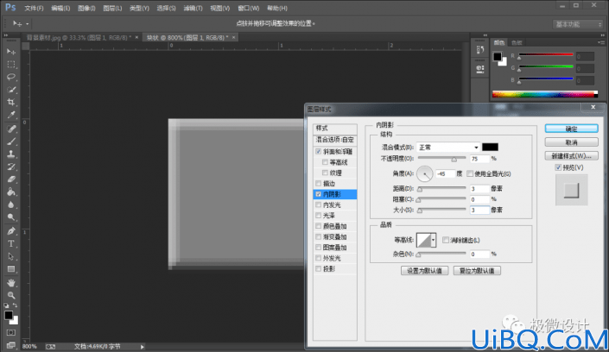This screenshot has height=352, width=609.
Task: Open the 基本功能 workspace switcher dropdown
Action: [578, 24]
